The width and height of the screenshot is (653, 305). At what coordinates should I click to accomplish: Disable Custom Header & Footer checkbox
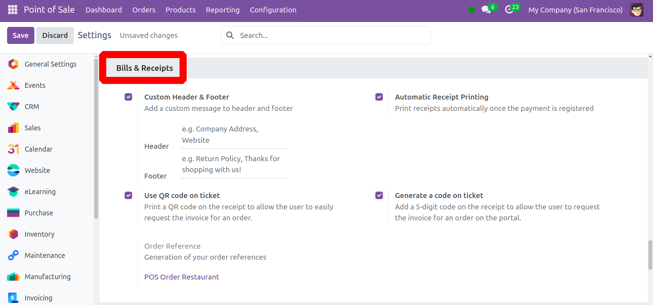(x=128, y=97)
